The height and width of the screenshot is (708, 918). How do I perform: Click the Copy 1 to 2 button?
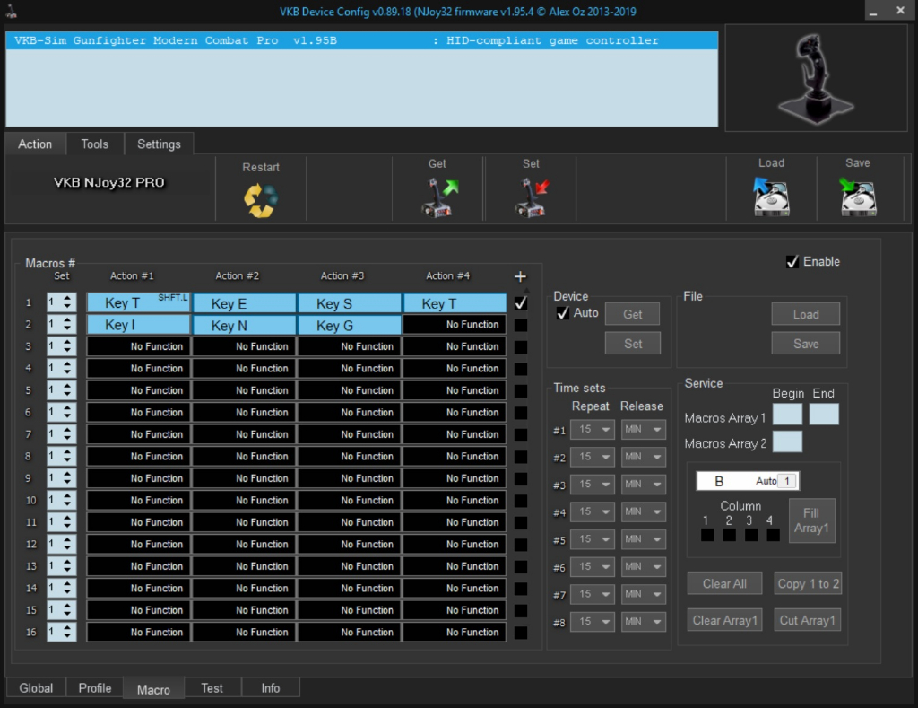coord(808,584)
